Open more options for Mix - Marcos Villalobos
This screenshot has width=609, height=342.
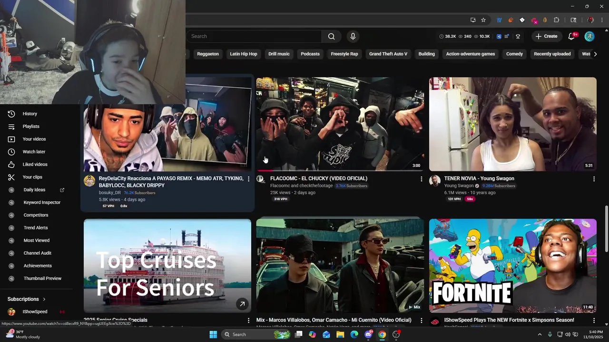tap(421, 321)
